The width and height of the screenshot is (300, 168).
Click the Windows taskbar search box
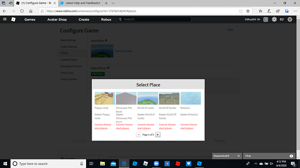(x=48, y=164)
